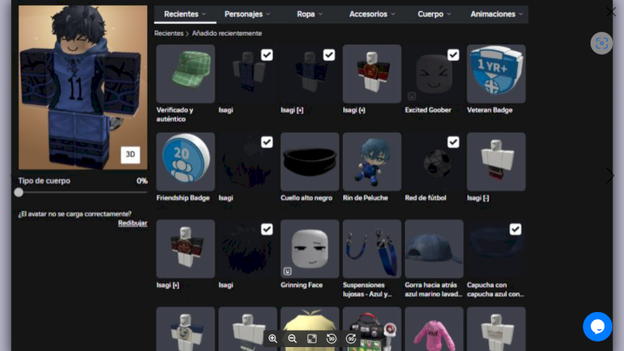Uncheck the Isagi hair in the Grinning Face row
The width and height of the screenshot is (624, 351).
pyautogui.click(x=267, y=229)
